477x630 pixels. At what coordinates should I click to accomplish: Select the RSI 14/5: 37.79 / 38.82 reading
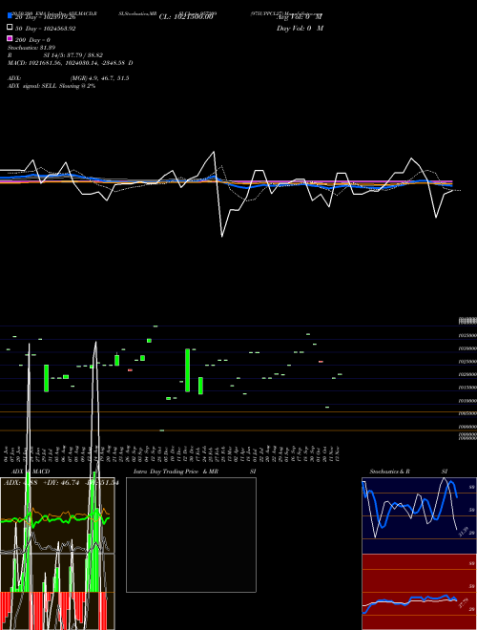click(55, 55)
